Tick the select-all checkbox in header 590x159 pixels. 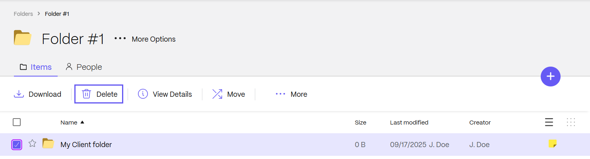coord(17,122)
